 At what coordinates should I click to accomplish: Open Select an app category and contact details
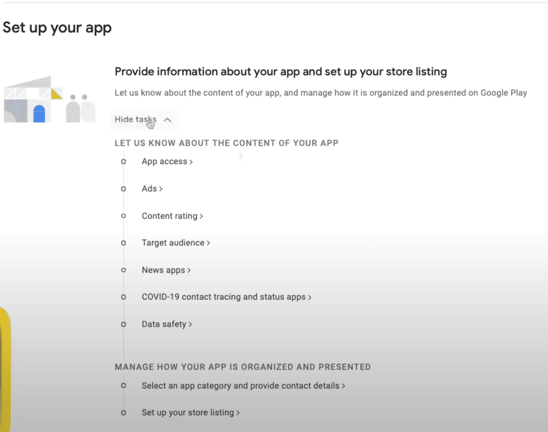pos(243,386)
